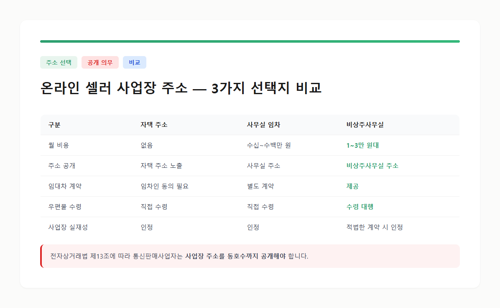
Task: Click the 자택 주소 노출 cell
Action: (x=163, y=166)
